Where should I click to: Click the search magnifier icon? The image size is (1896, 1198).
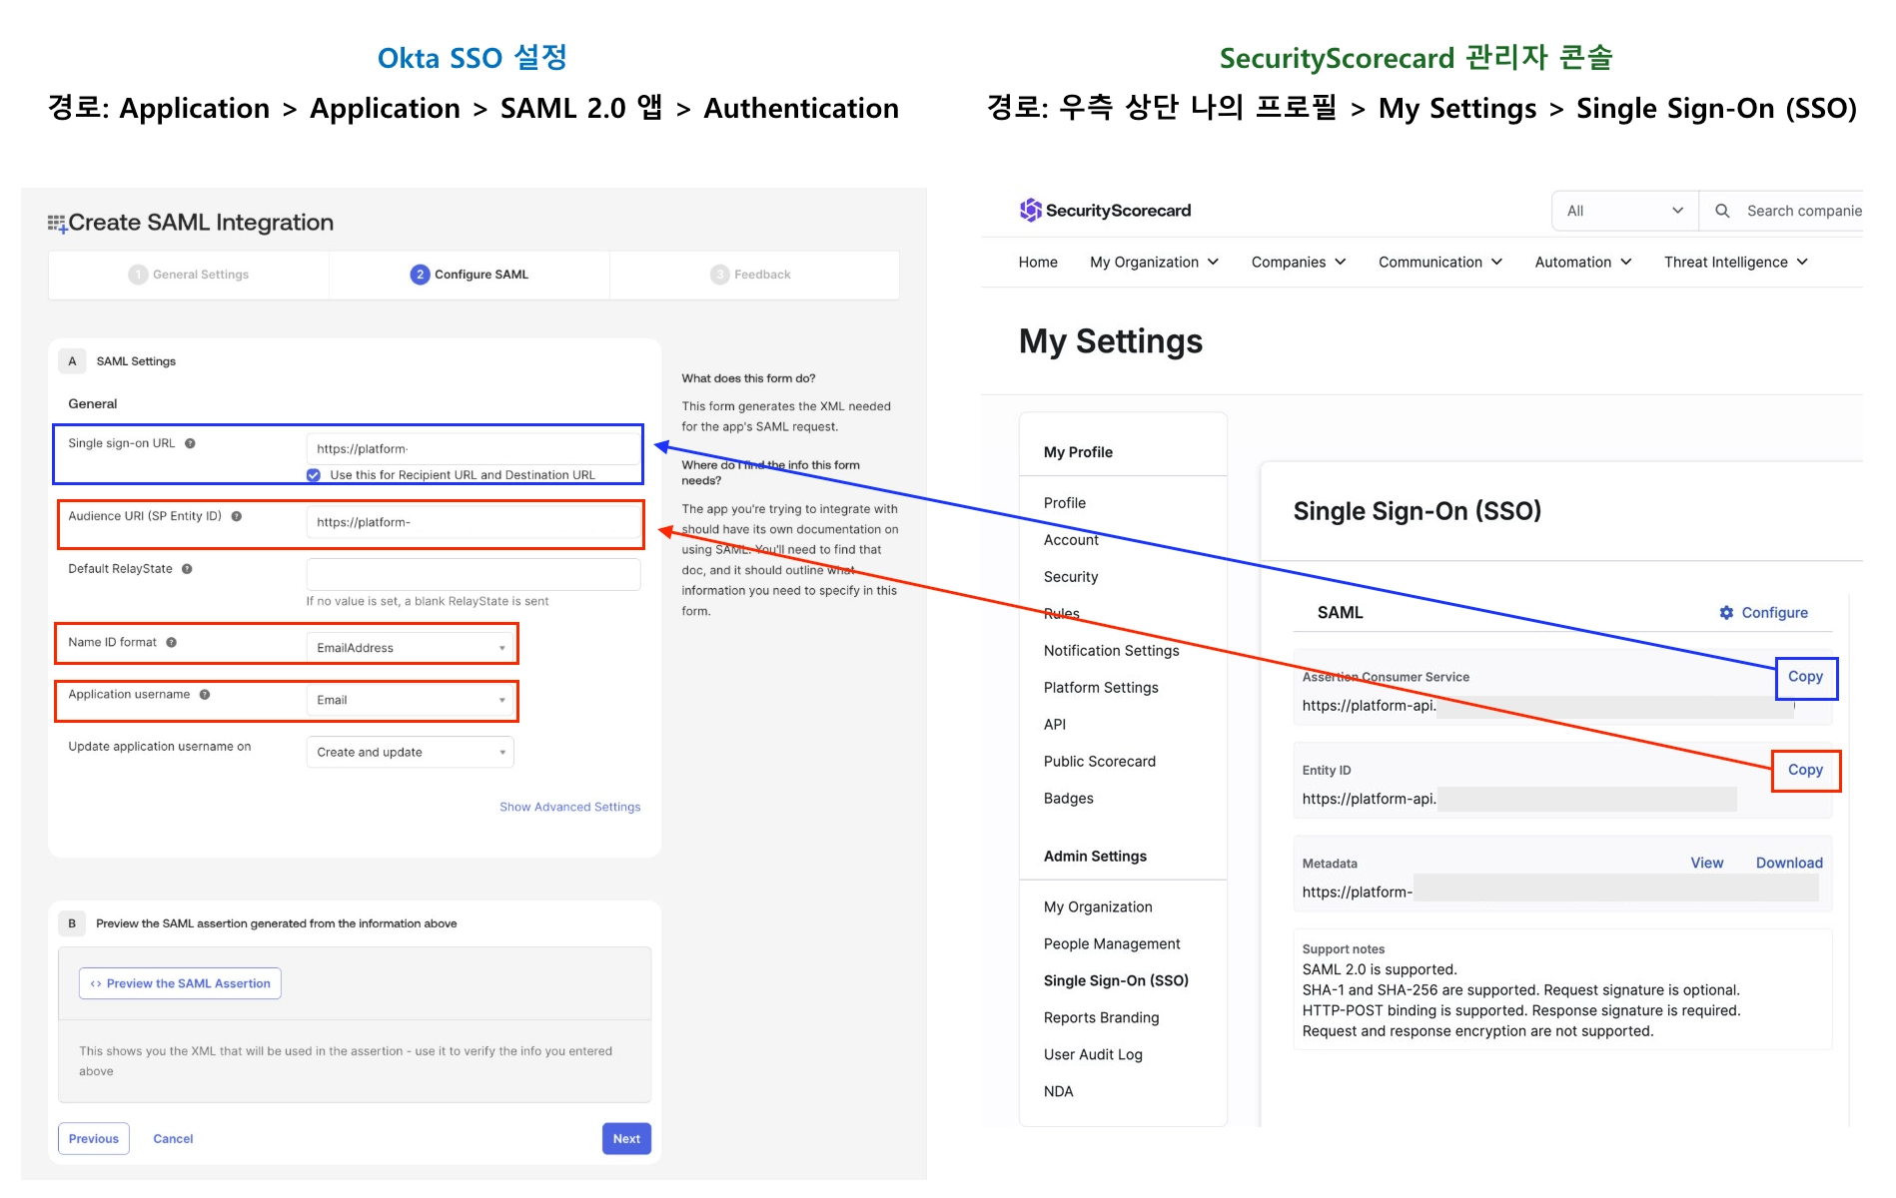1722,211
